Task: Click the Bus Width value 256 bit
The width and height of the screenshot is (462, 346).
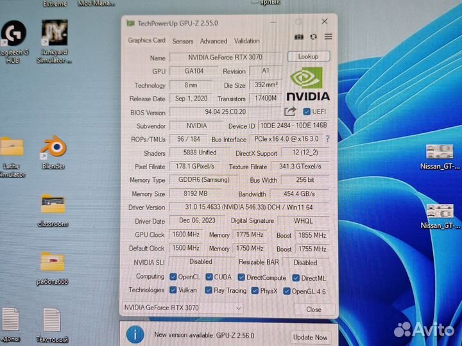Action: (x=305, y=180)
